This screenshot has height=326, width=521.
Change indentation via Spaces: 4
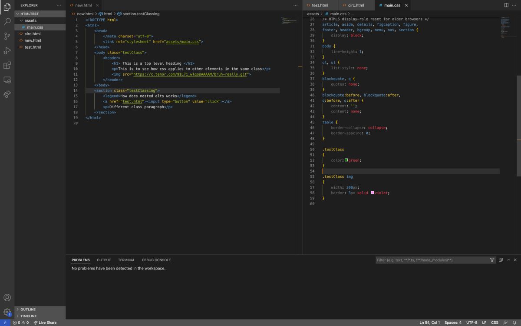(x=453, y=323)
